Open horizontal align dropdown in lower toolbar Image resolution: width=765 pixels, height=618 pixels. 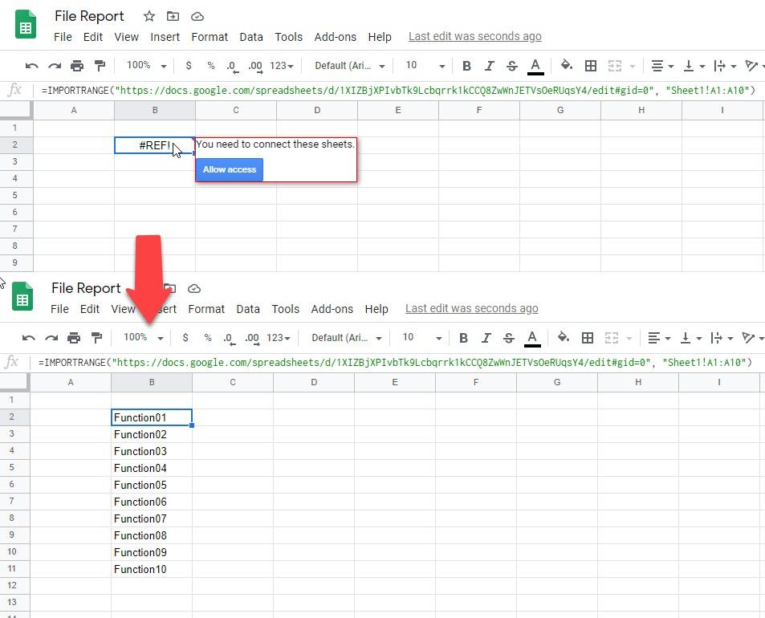[660, 338]
